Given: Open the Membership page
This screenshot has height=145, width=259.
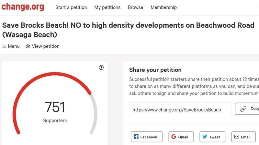Looking at the screenshot, I should (163, 7).
